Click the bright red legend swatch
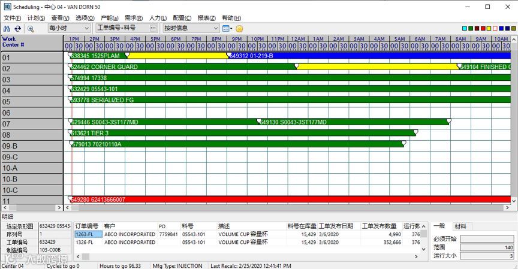The width and height of the screenshot is (518, 269). [x=483, y=29]
